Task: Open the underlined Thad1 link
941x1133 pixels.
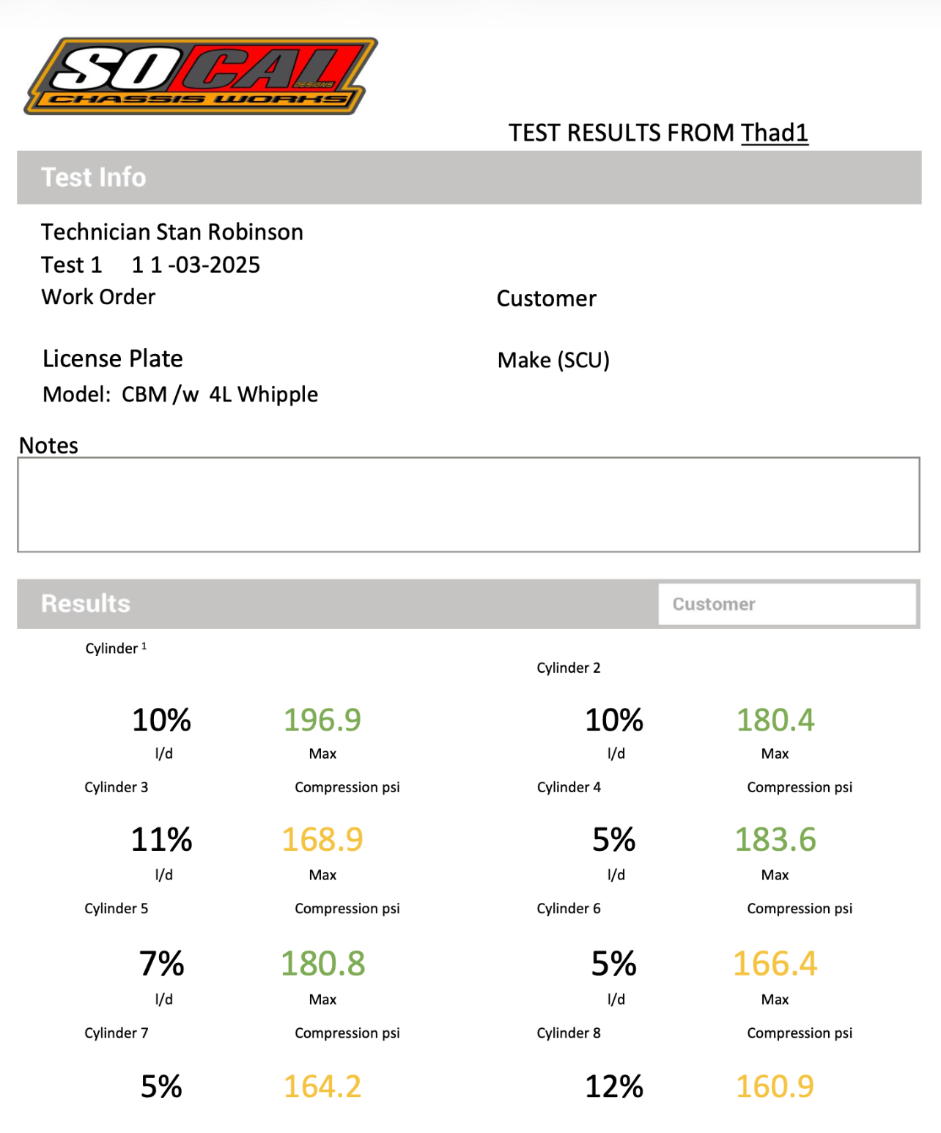Action: click(774, 133)
